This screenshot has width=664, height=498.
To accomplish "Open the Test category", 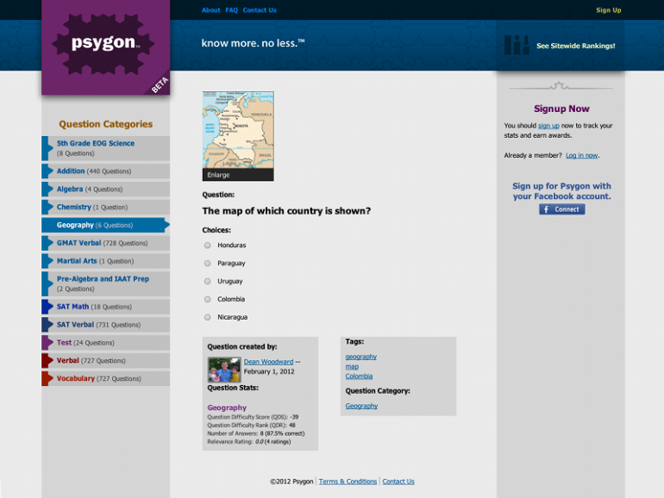I will pyautogui.click(x=105, y=343).
